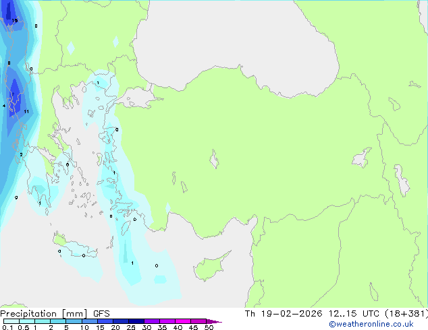Click the legend label '0.1'

[7, 327]
